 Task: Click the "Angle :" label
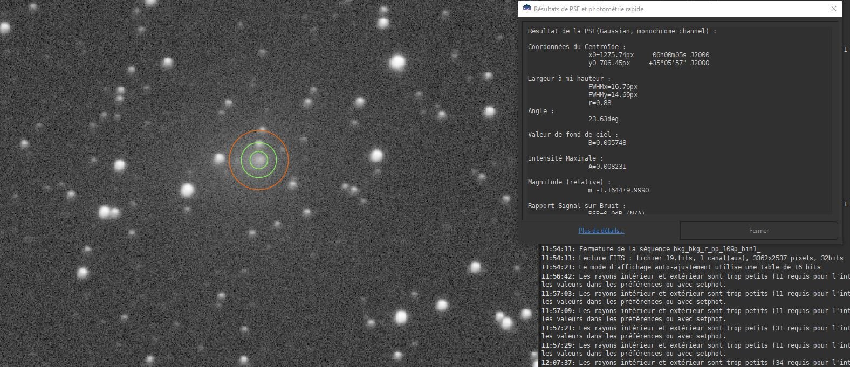tap(541, 111)
